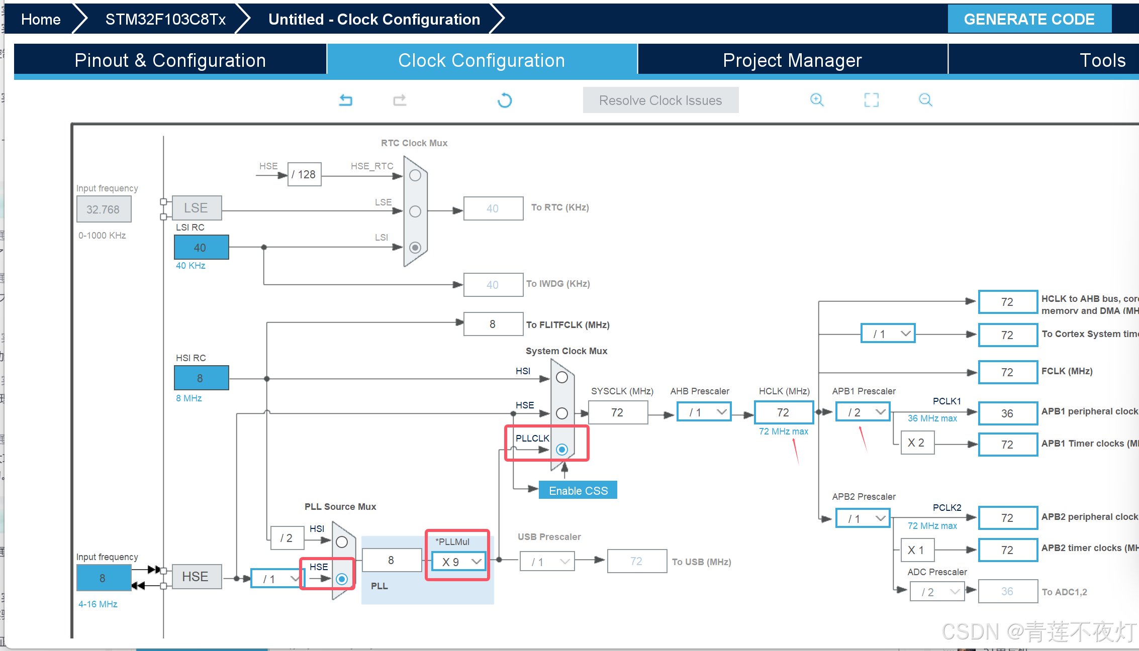Click the GENERATE CODE button
The height and width of the screenshot is (651, 1139).
point(1029,19)
